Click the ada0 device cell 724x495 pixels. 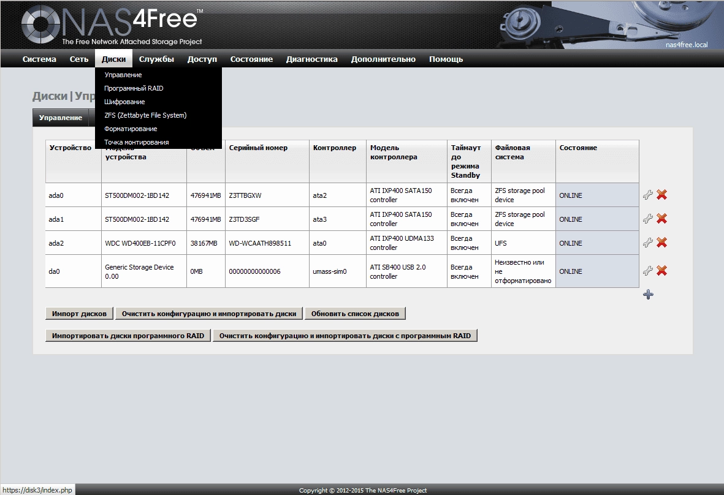pyautogui.click(x=74, y=195)
